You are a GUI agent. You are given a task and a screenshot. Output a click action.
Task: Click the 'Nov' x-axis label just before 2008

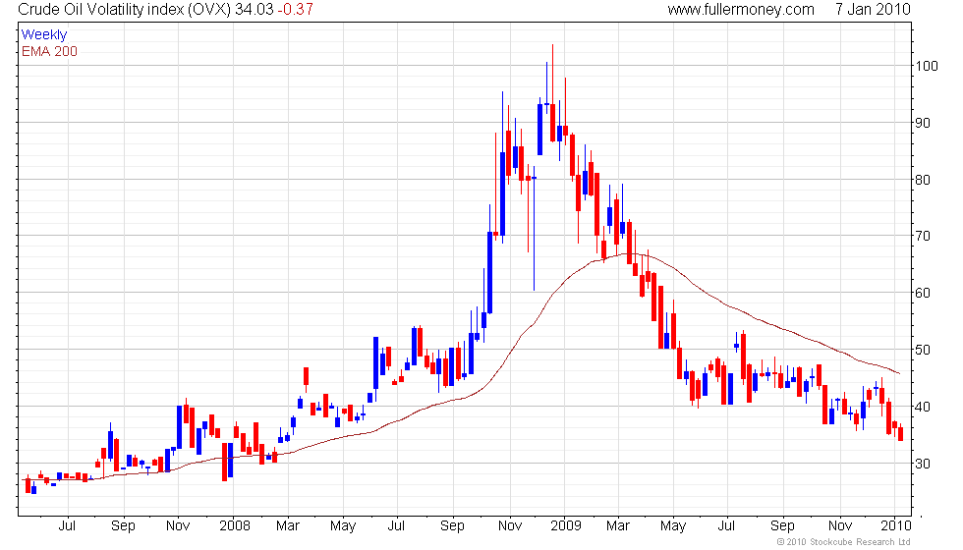(178, 526)
